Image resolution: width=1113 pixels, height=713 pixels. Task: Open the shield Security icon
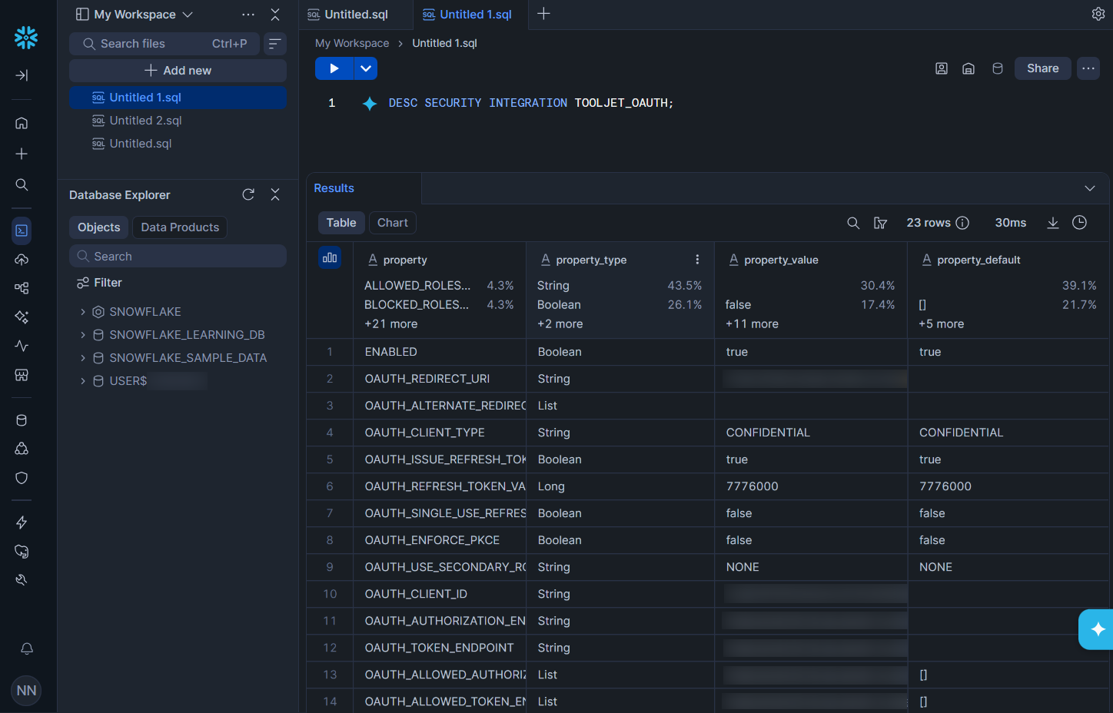22,478
